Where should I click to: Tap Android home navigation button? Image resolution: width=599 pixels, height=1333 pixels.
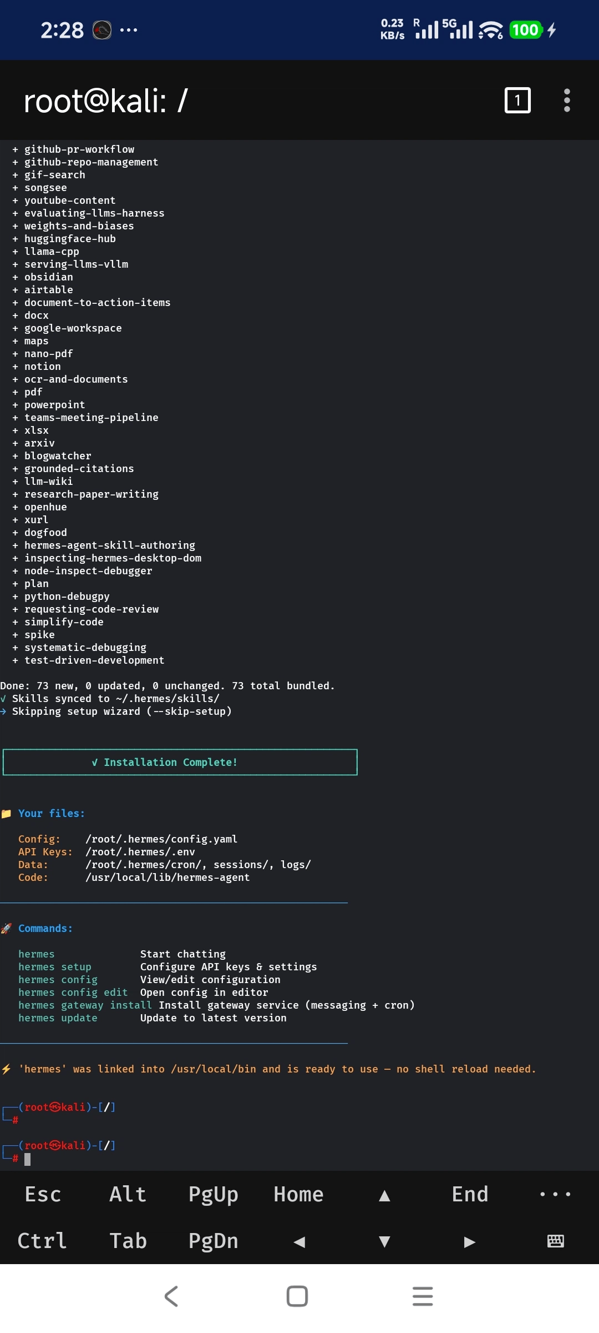tap(297, 1296)
